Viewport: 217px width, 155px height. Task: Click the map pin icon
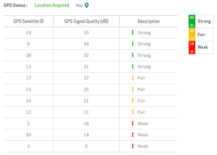click(87, 5)
